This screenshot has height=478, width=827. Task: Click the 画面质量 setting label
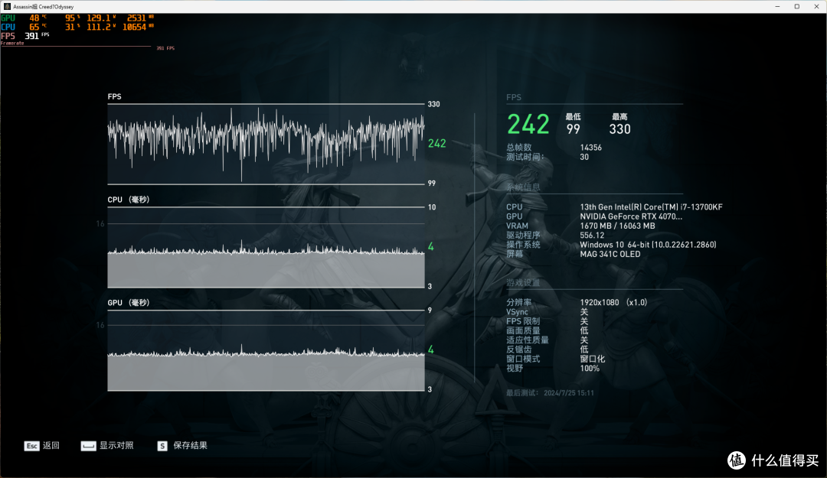click(523, 331)
